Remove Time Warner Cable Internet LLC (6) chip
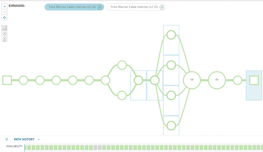Screen dimensions: 263x152 [100, 7]
